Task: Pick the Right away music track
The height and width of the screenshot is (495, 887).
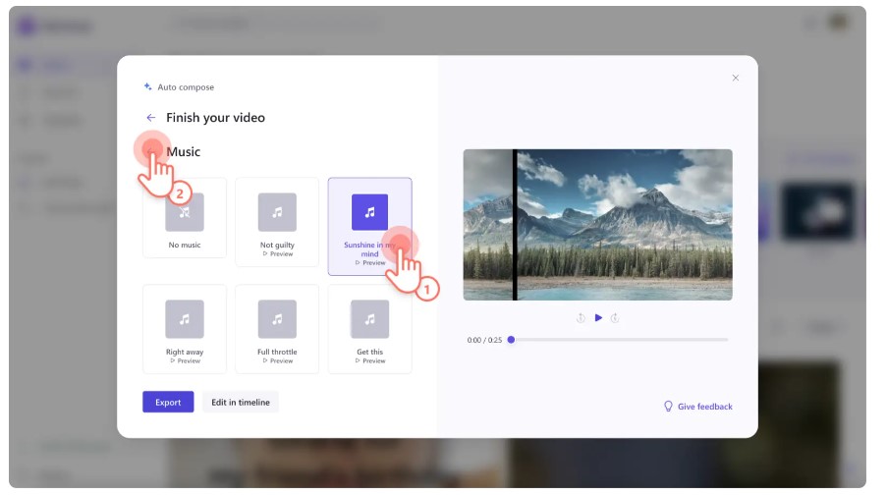Action: tap(185, 329)
